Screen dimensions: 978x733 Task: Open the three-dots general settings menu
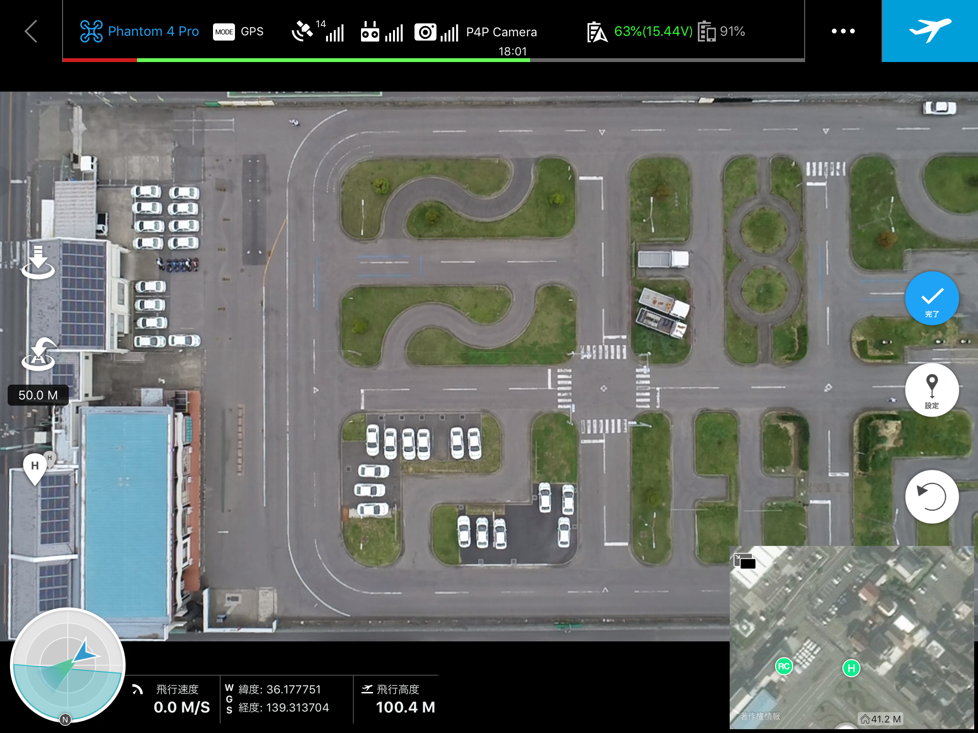[x=843, y=31]
